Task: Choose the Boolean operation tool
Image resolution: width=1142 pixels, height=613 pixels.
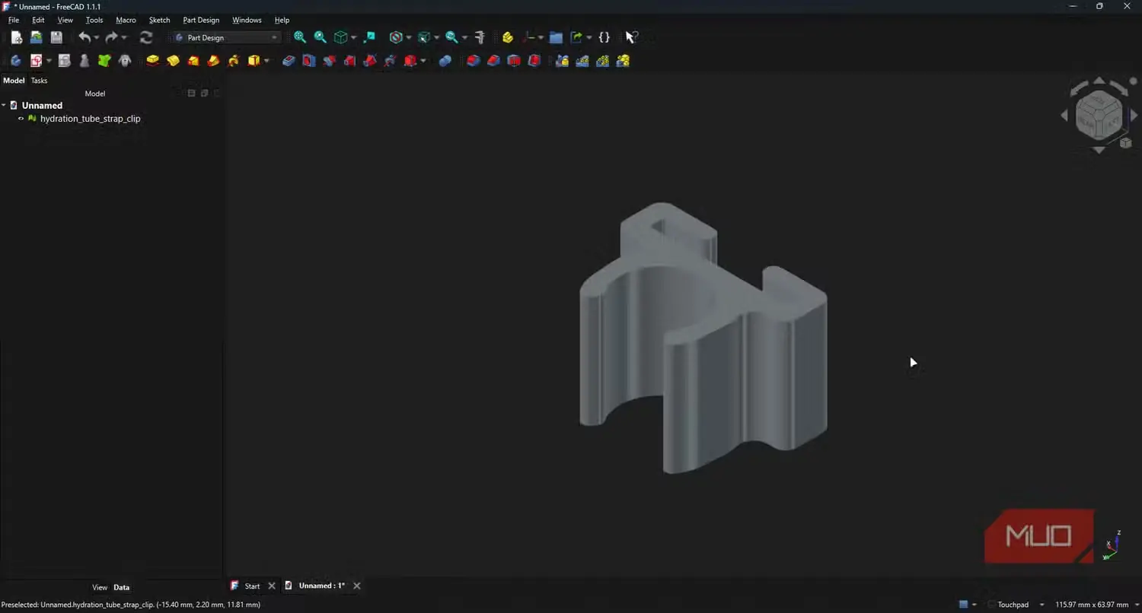Action: click(445, 61)
